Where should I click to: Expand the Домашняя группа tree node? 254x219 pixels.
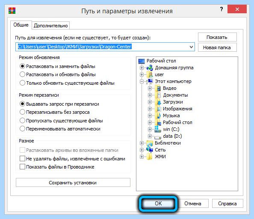tap(142, 68)
